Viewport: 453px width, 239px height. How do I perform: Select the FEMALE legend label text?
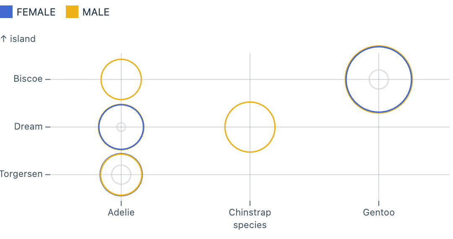(x=36, y=12)
